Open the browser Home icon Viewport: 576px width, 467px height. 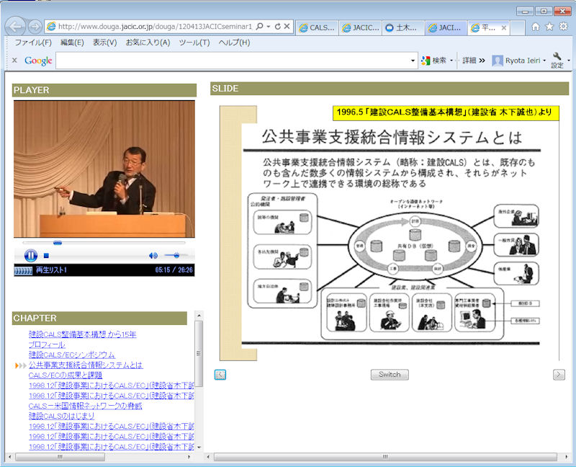coord(536,27)
